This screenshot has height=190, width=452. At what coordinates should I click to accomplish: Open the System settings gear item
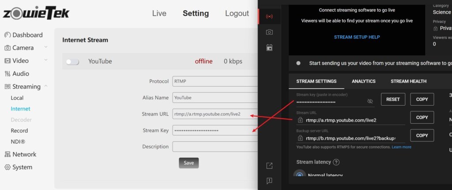pyautogui.click(x=18, y=167)
